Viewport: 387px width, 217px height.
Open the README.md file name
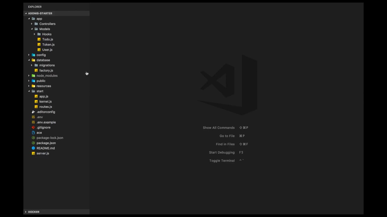46,148
